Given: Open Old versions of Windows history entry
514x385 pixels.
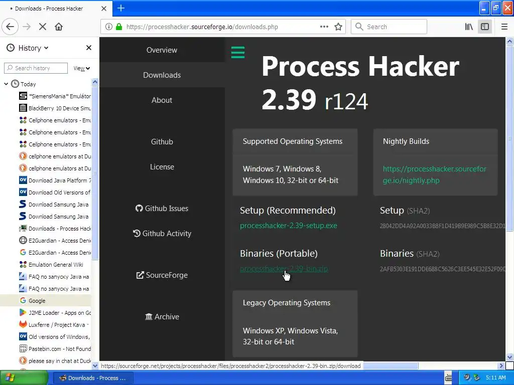Looking at the screenshot, I should 55,337.
